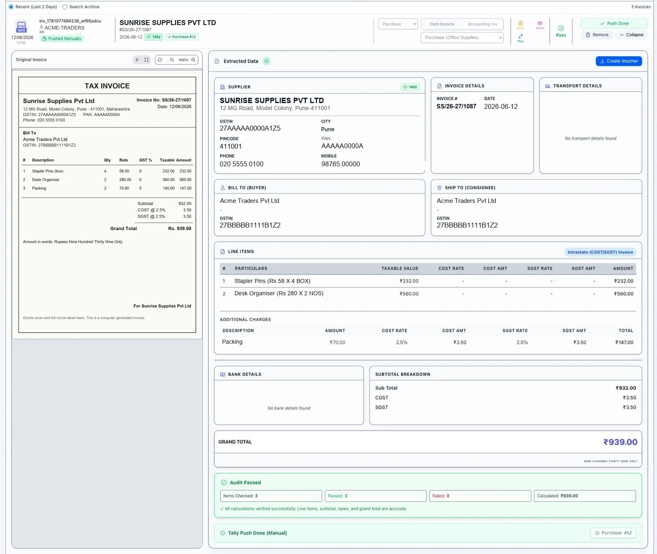
Task: Switch to Item Invoice mode
Action: [442, 24]
